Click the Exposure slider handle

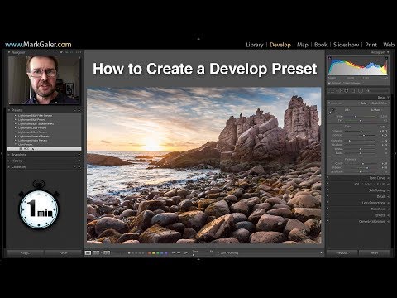[x=361, y=131]
